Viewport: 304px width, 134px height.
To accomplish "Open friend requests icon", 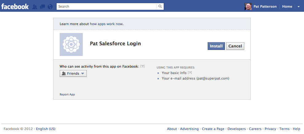I will (35, 7).
